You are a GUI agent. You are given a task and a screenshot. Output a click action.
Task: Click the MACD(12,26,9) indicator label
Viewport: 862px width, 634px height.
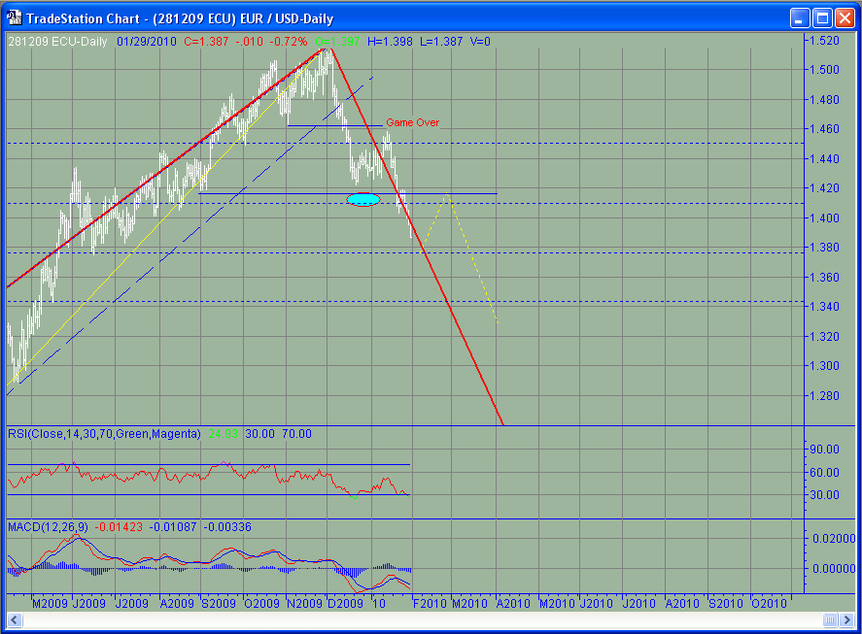point(48,526)
